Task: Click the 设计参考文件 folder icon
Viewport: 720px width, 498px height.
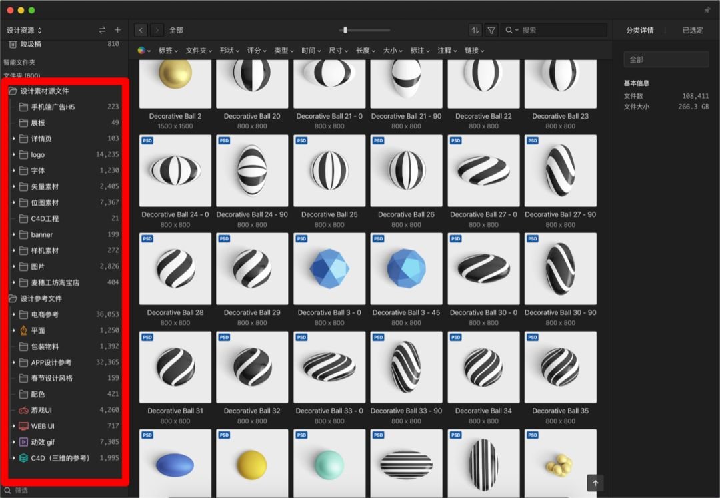Action: (x=13, y=298)
